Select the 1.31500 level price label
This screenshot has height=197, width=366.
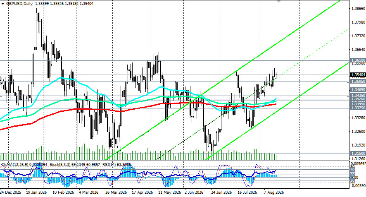[x=358, y=153]
